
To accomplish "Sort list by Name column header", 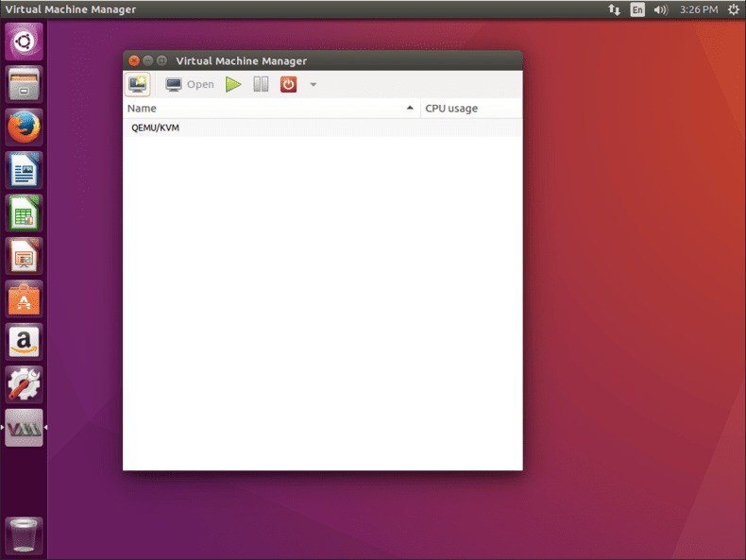I will coord(271,109).
